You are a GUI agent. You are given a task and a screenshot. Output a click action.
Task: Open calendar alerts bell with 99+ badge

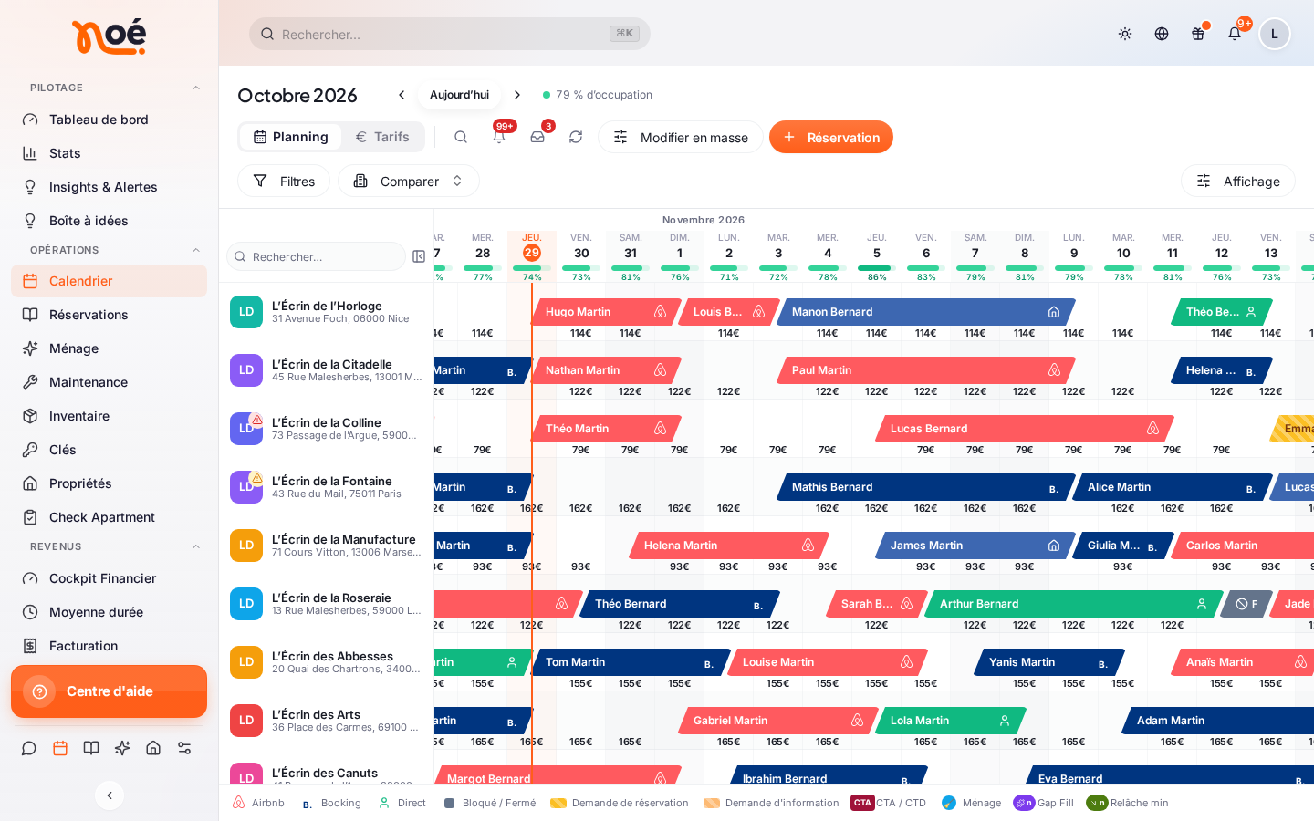click(499, 137)
